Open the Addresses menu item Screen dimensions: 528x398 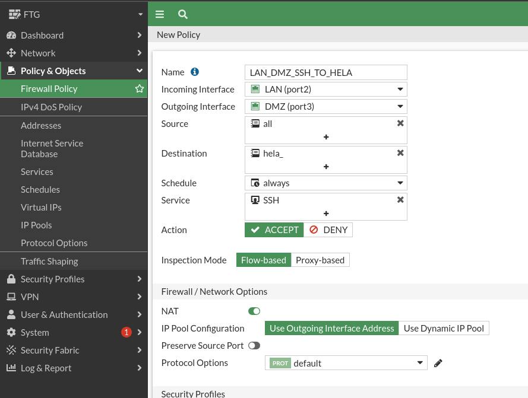[x=41, y=126]
